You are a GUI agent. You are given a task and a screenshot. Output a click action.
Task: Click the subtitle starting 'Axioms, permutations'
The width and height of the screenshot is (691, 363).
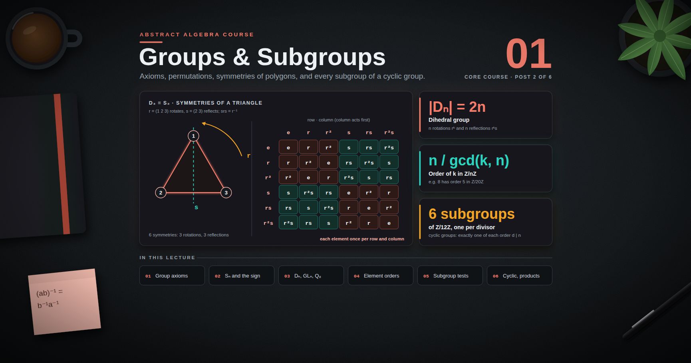[x=282, y=76]
